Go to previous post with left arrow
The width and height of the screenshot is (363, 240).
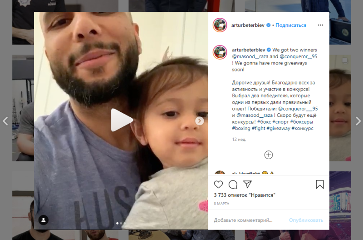click(5, 121)
